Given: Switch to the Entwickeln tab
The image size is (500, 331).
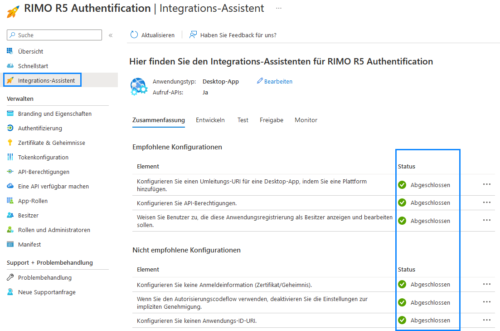Looking at the screenshot, I should (210, 120).
